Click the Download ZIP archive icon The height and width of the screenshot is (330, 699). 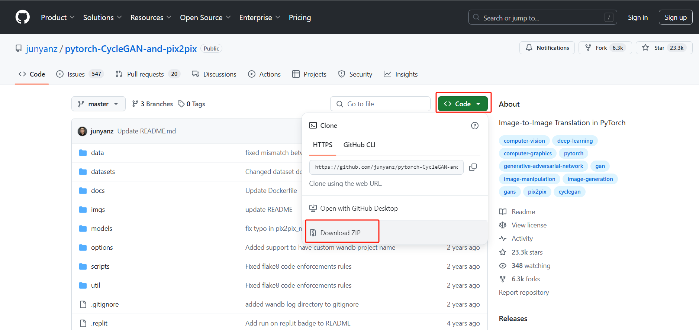(313, 233)
